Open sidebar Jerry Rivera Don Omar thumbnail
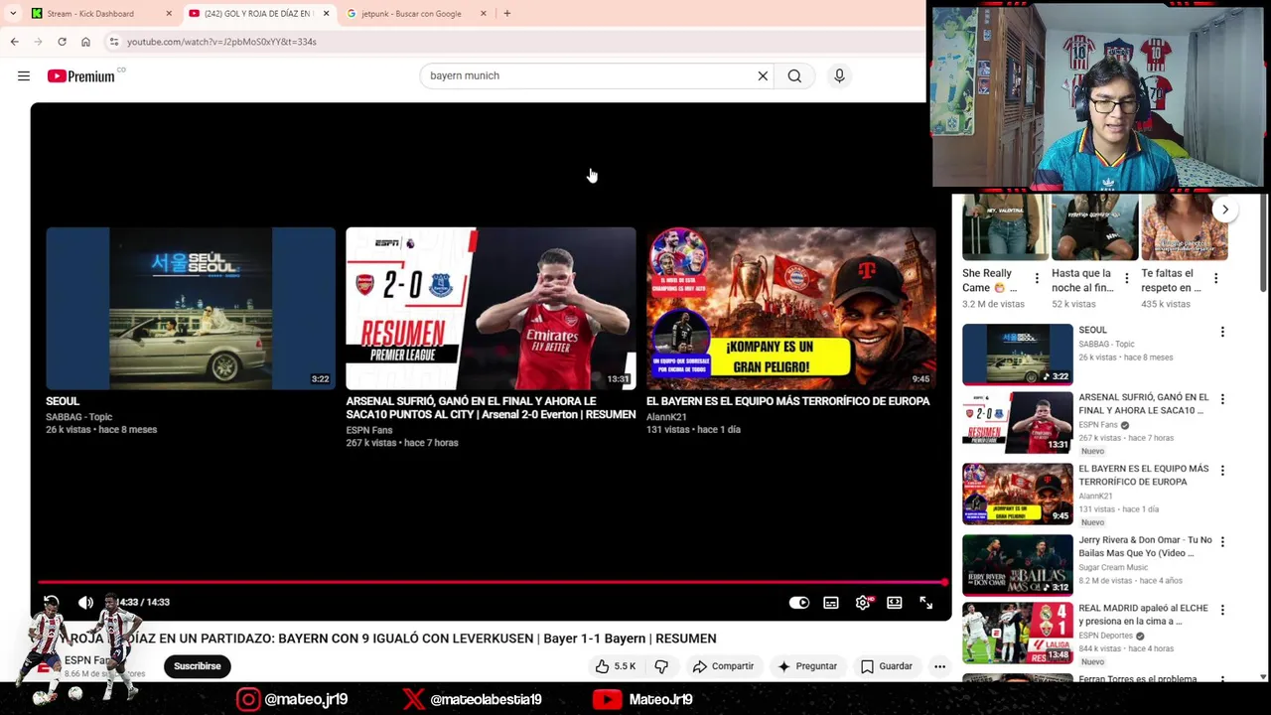Image resolution: width=1271 pixels, height=715 pixels. (1017, 564)
